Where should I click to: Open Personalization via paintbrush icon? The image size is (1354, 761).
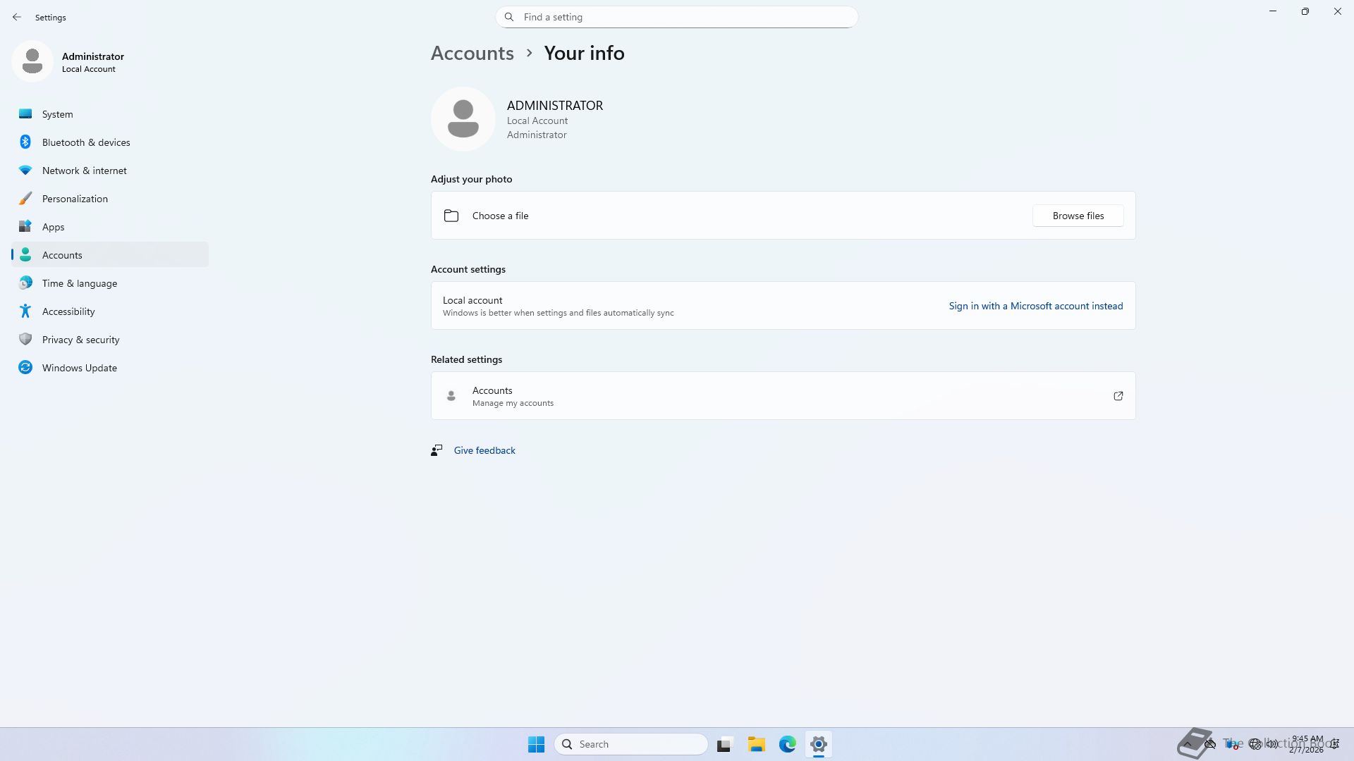(x=25, y=199)
